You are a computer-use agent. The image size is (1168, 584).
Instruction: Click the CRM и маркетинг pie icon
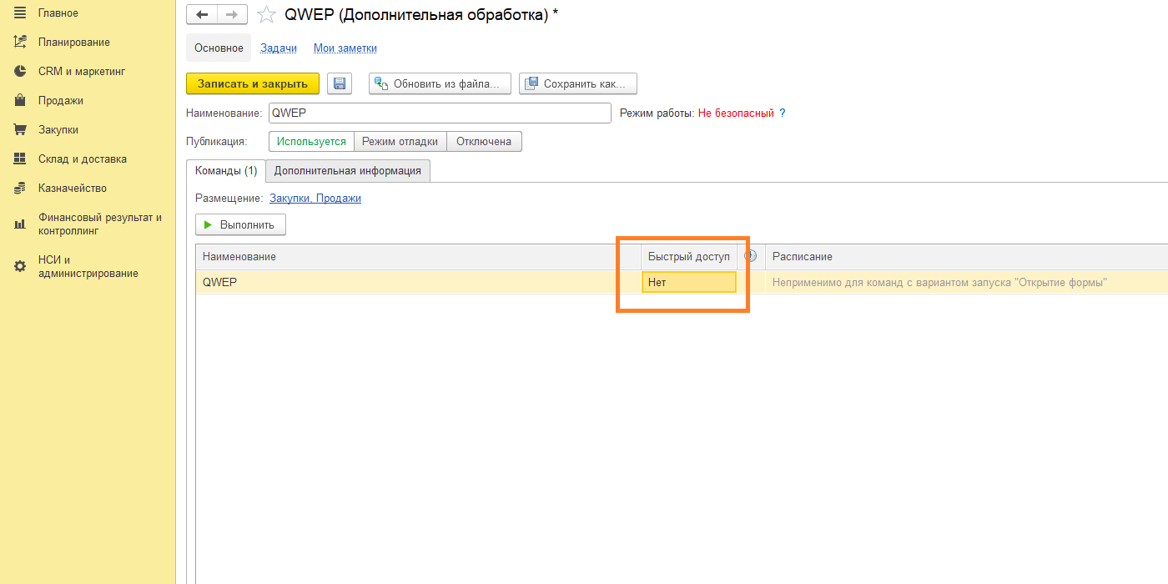[x=20, y=72]
